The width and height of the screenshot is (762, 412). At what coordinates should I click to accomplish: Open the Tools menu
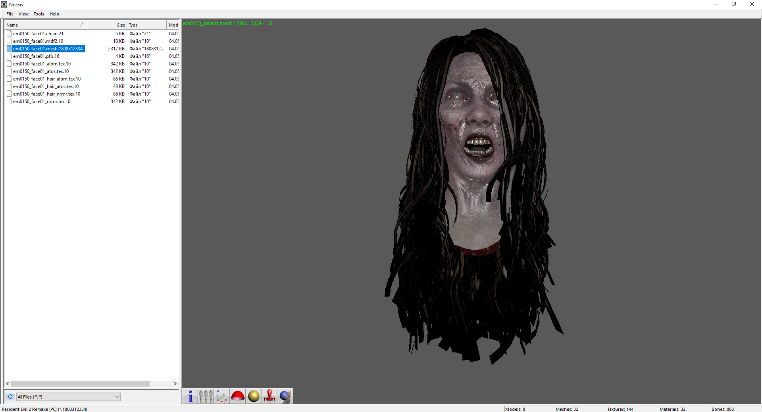pyautogui.click(x=39, y=14)
